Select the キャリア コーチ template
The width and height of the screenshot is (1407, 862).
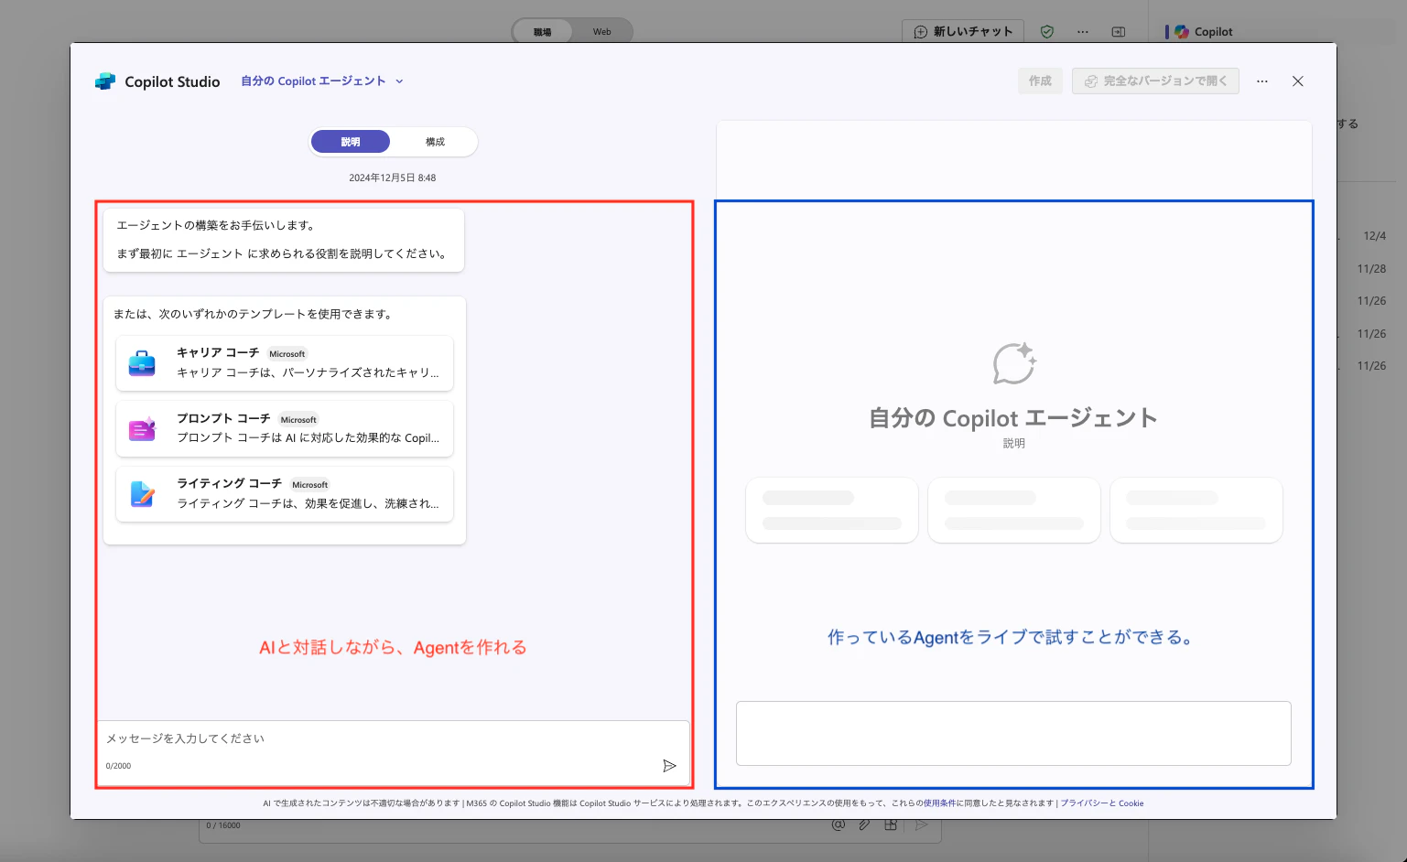[285, 363]
